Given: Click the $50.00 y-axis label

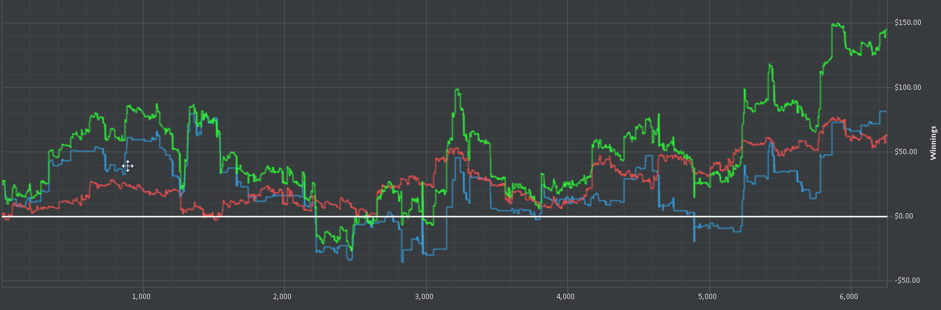Looking at the screenshot, I should [907, 152].
